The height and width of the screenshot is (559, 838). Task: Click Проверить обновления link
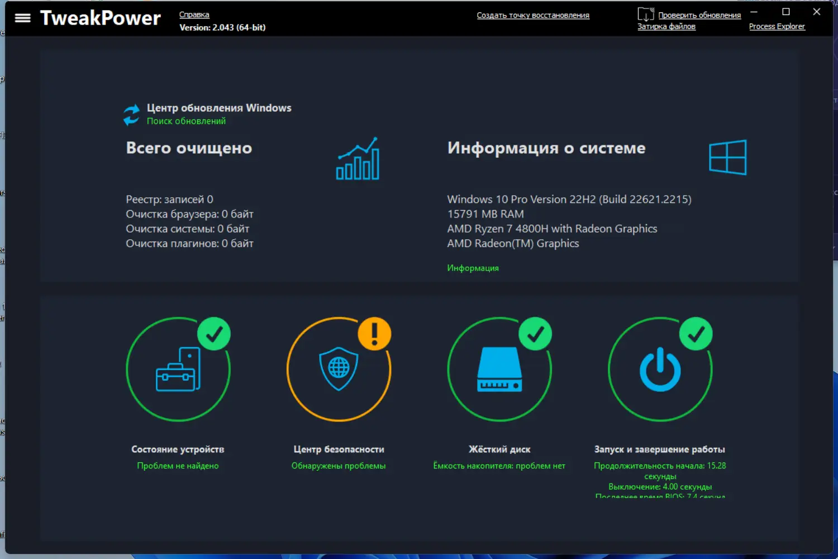pyautogui.click(x=699, y=15)
